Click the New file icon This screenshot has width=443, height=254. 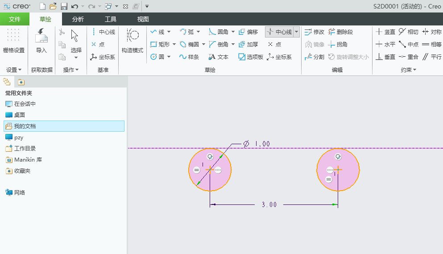click(42, 6)
